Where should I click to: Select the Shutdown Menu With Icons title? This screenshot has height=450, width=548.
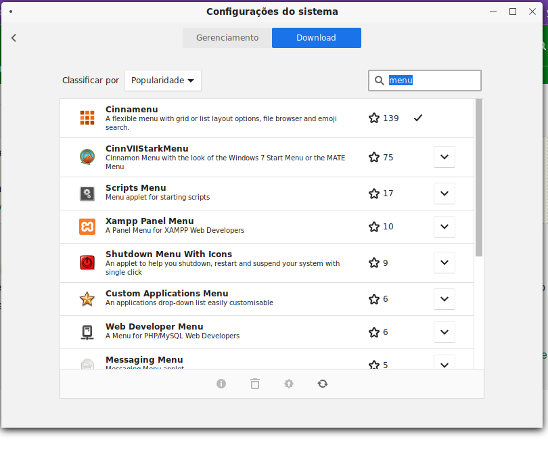pos(169,254)
